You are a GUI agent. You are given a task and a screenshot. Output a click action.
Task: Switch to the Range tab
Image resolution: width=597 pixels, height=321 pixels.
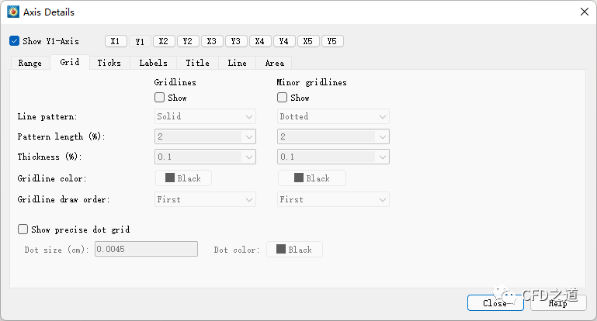pyautogui.click(x=30, y=63)
